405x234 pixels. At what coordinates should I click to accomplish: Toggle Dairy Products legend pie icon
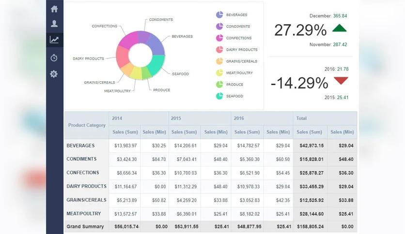[x=219, y=49]
